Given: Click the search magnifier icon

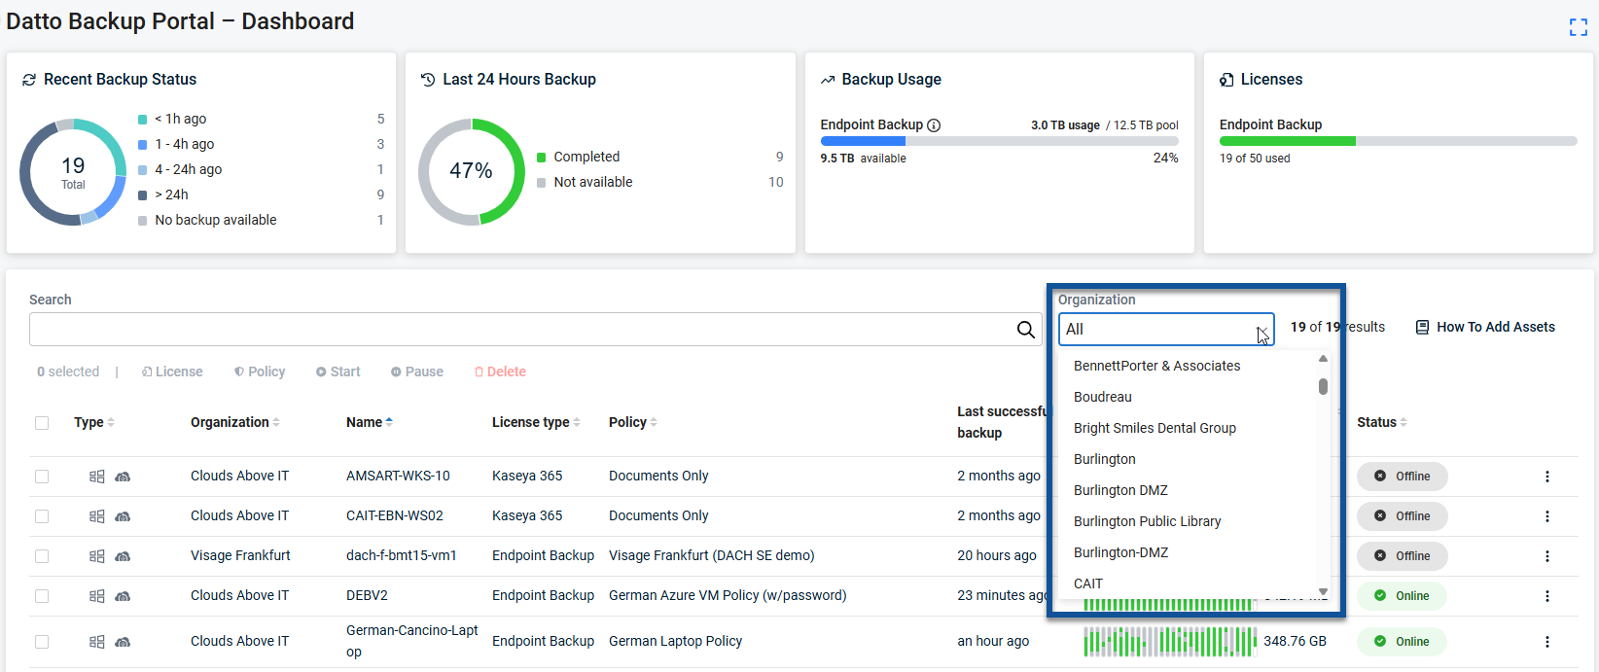Looking at the screenshot, I should click(x=1025, y=330).
